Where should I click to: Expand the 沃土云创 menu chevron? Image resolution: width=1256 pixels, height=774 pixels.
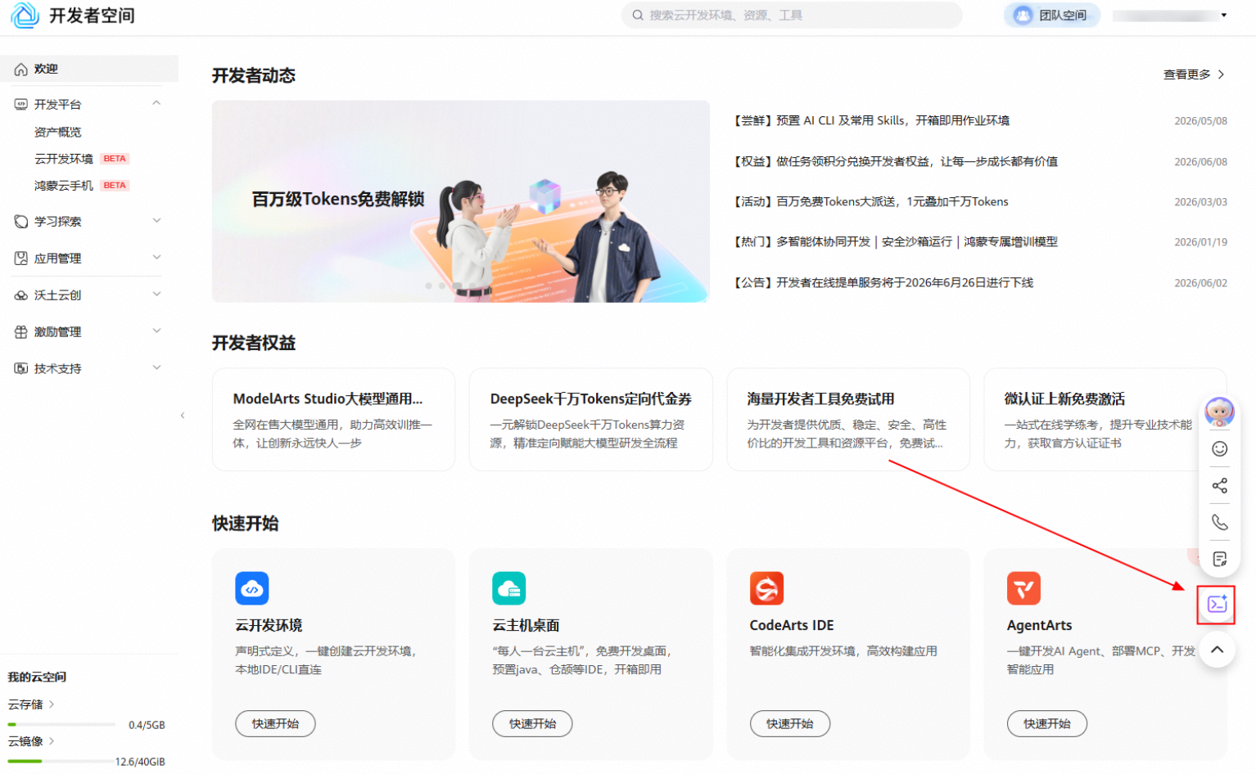pos(156,295)
